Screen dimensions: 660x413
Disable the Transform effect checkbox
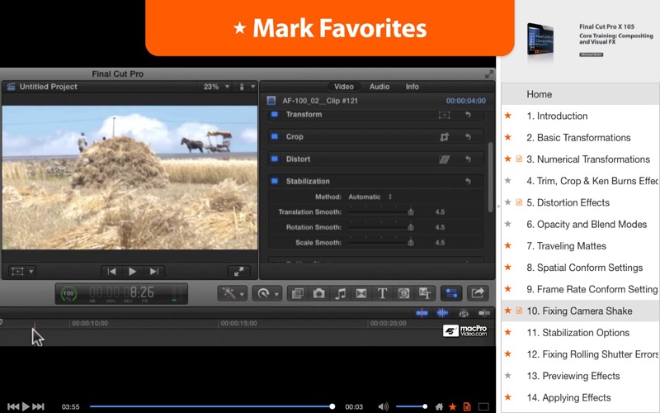(x=275, y=114)
